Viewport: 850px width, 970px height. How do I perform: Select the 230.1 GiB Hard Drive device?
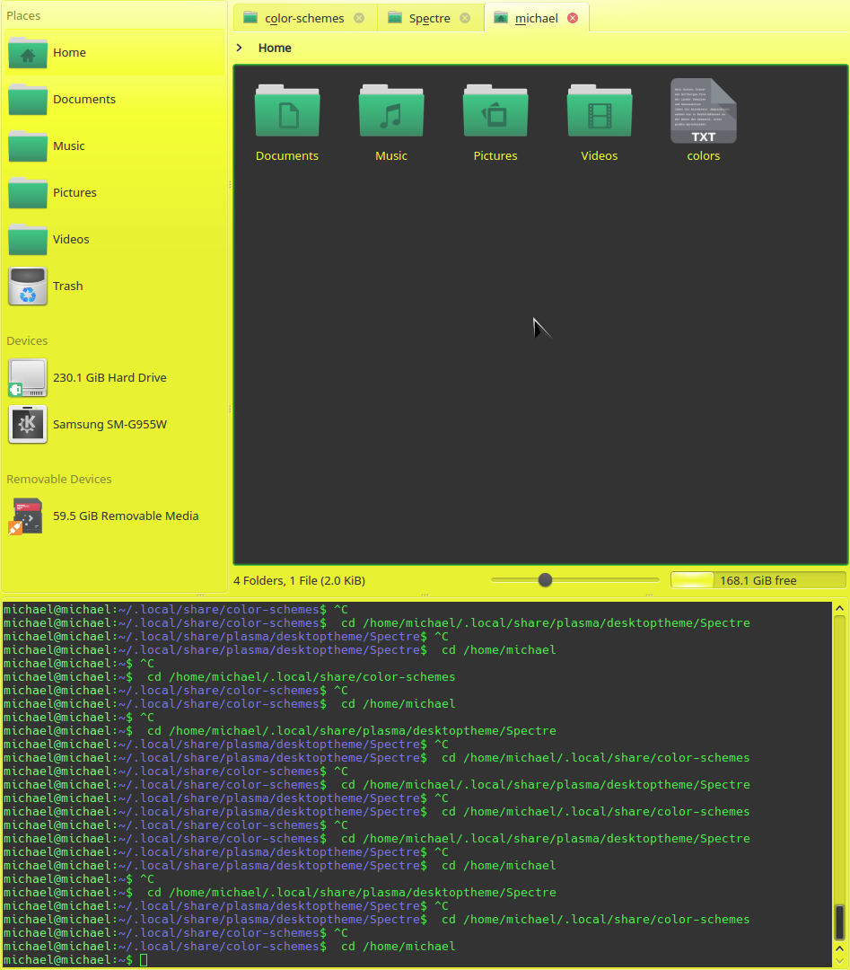click(114, 377)
